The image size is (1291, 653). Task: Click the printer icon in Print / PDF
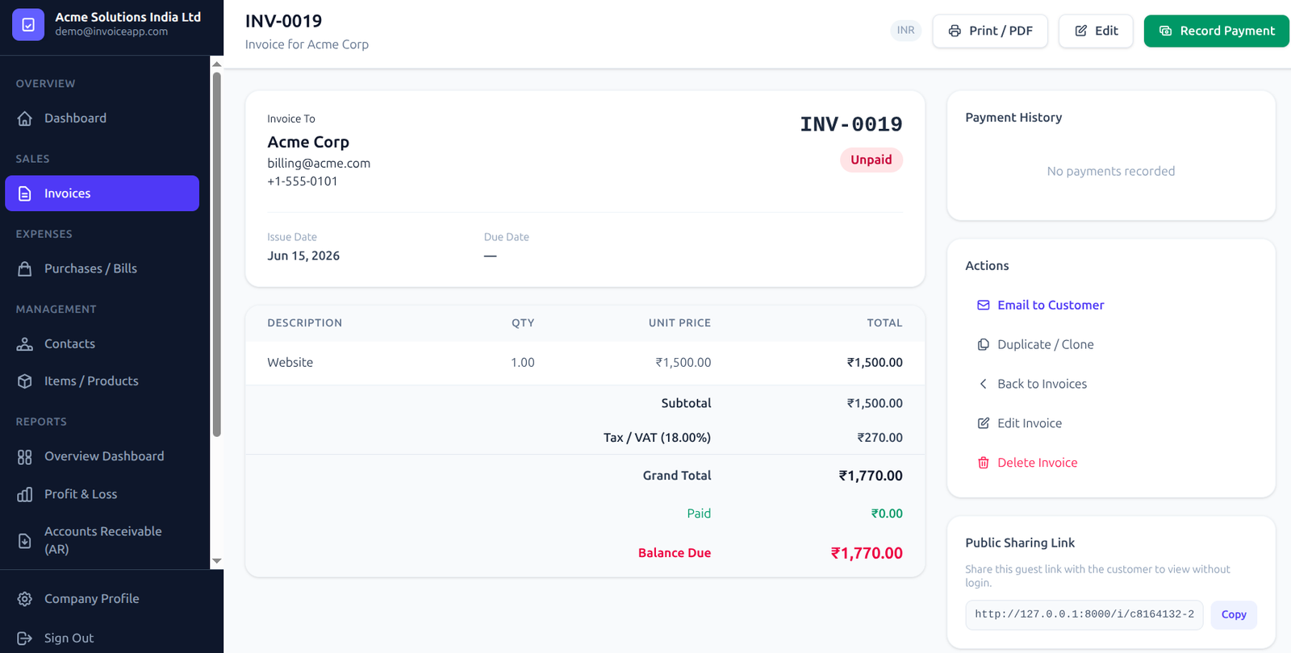point(955,31)
